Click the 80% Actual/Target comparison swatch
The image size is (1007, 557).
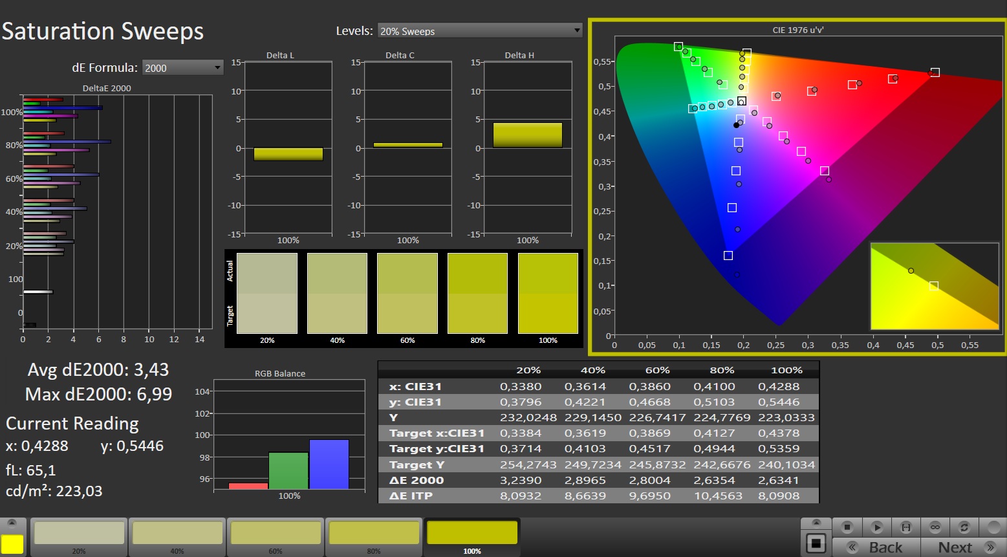pos(477,293)
